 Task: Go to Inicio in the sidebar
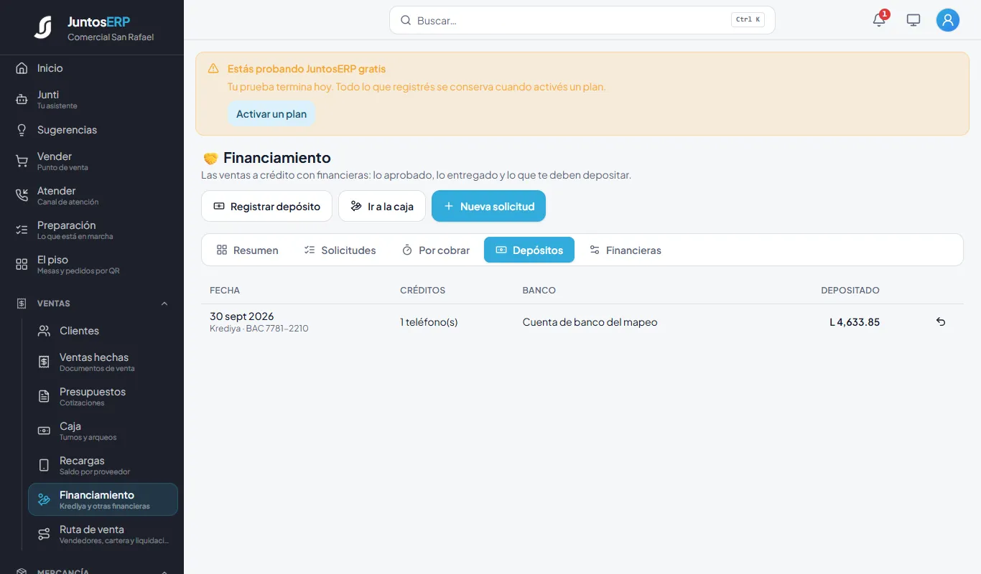click(92, 68)
